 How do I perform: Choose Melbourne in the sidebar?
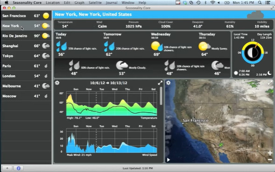[x=26, y=86]
